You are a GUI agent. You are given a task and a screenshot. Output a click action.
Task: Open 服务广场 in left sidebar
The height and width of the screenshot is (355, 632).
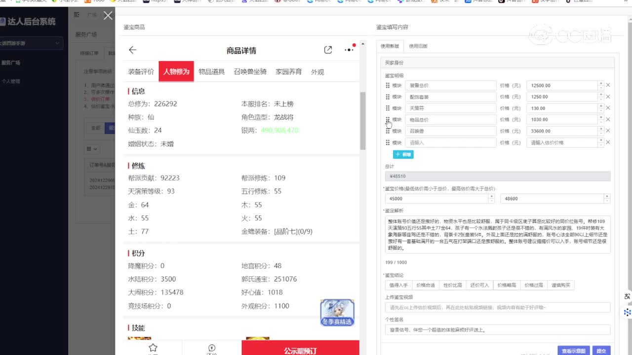click(x=11, y=63)
